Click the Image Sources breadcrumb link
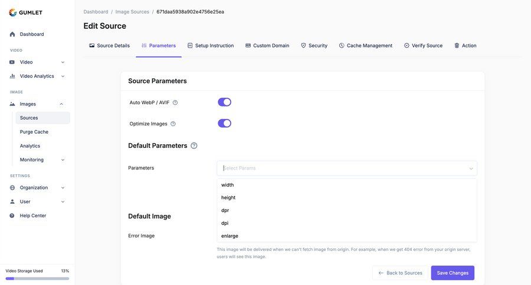The width and height of the screenshot is (531, 285). 132,12
